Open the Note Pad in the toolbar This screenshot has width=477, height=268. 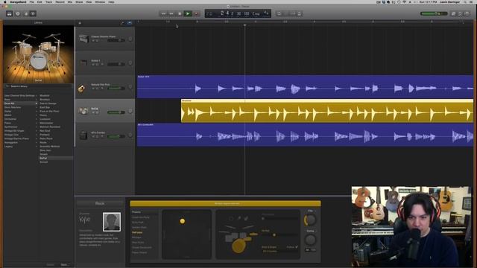coord(454,13)
